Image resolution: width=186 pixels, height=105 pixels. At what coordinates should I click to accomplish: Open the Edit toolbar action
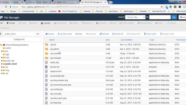[113, 23]
